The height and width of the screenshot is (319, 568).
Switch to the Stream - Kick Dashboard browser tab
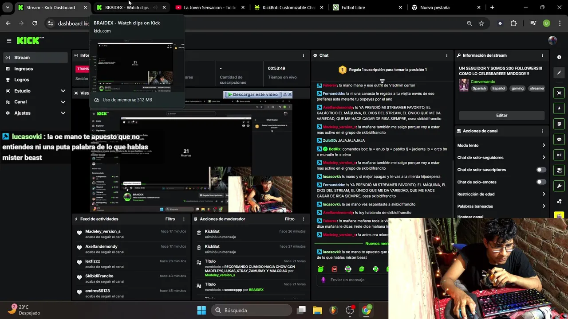52,8
